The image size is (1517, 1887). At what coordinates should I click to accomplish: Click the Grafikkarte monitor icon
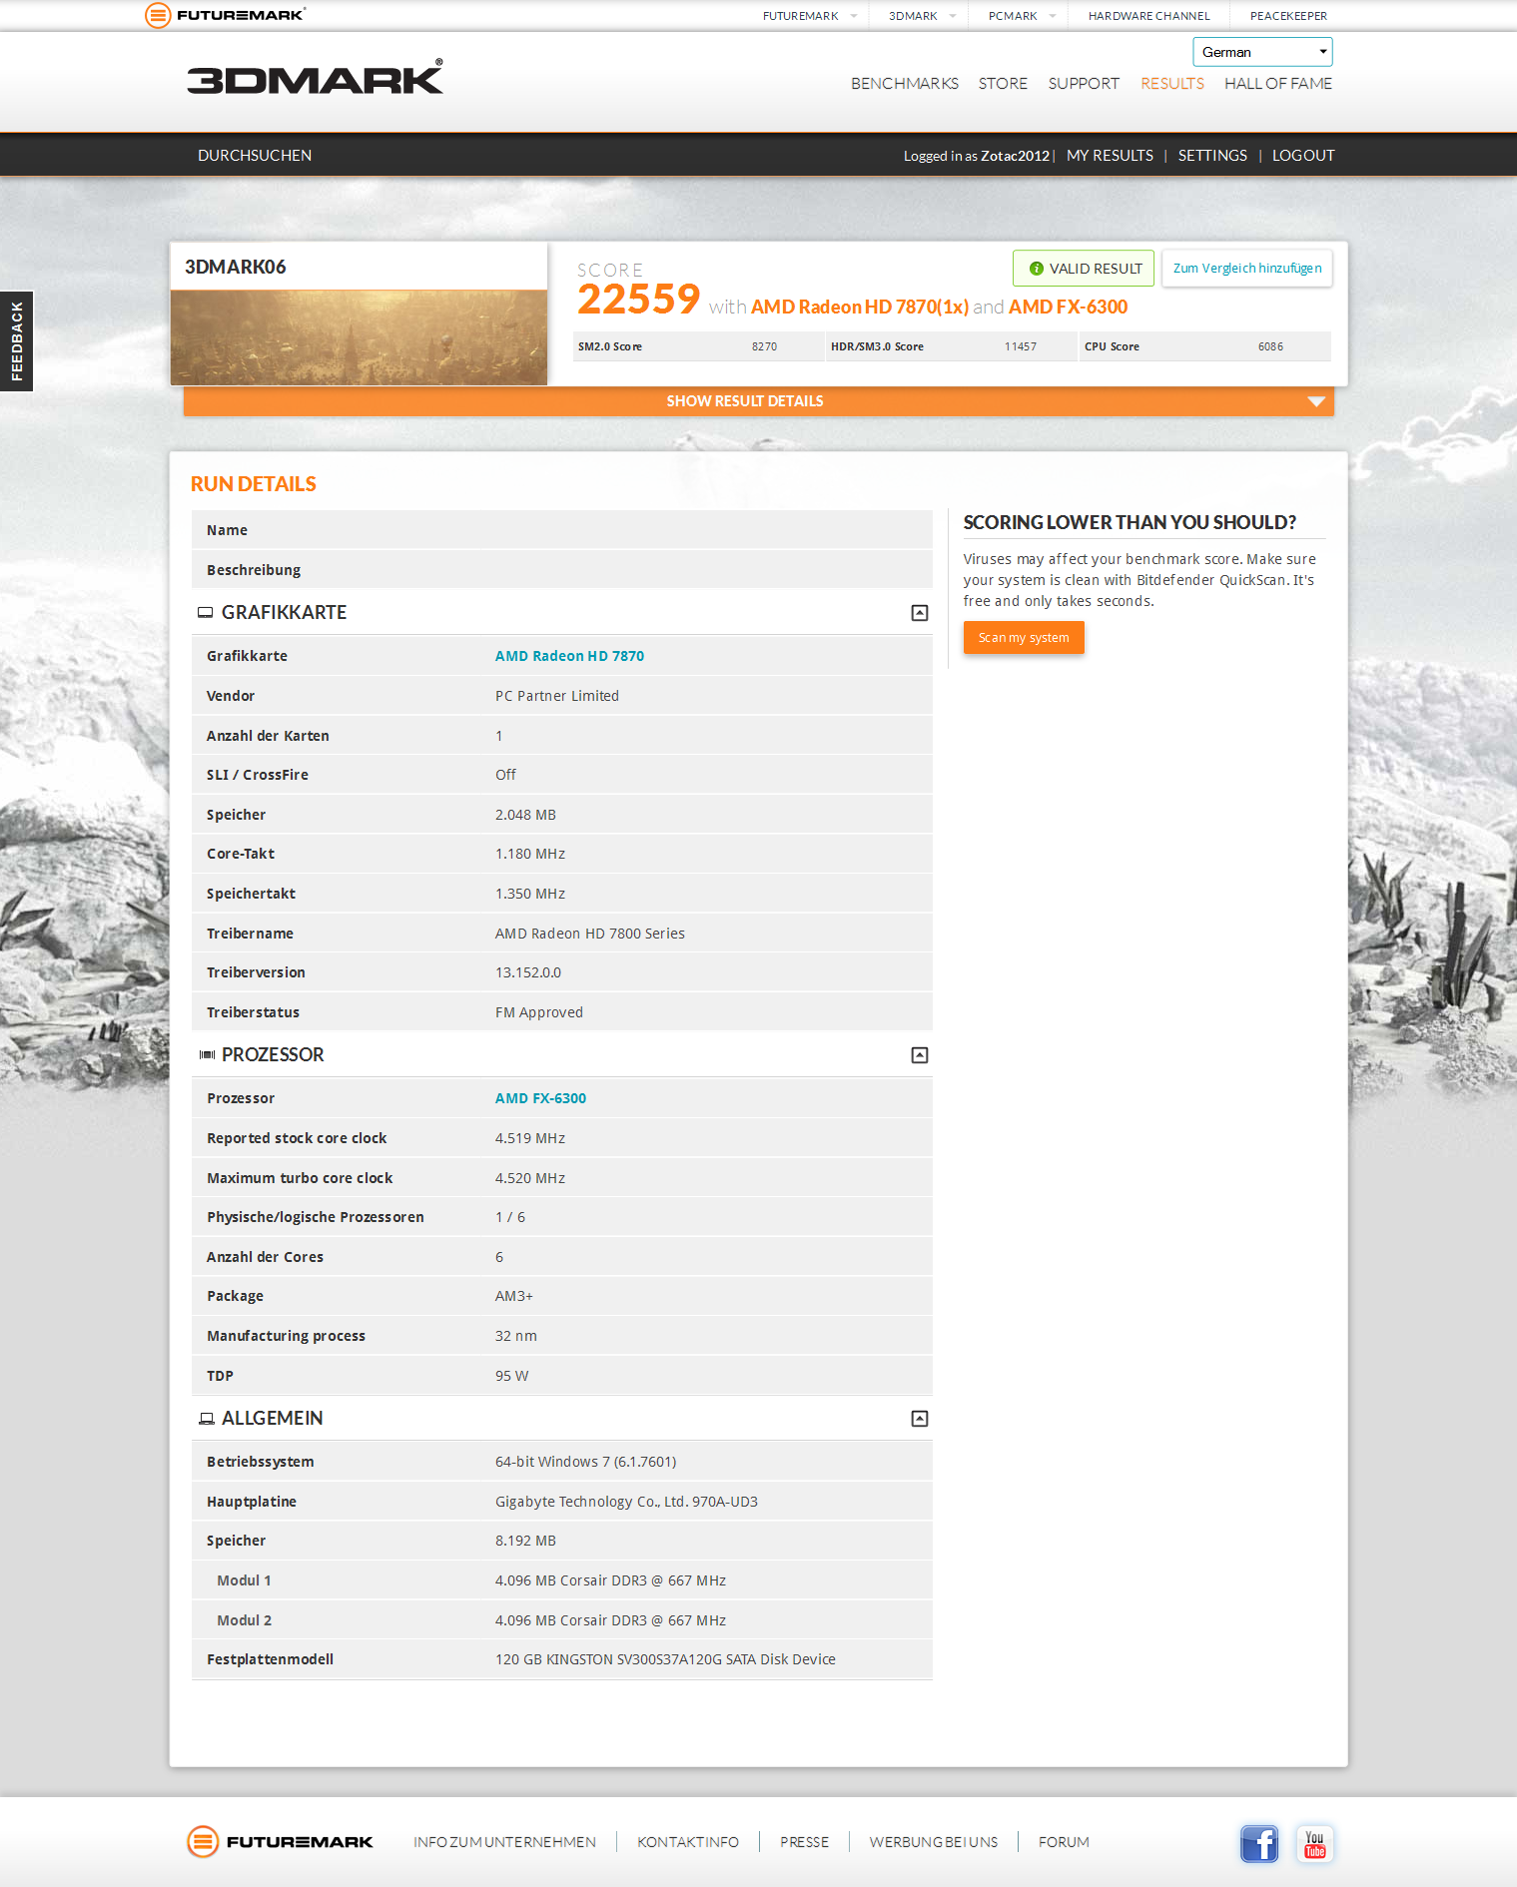coord(206,613)
